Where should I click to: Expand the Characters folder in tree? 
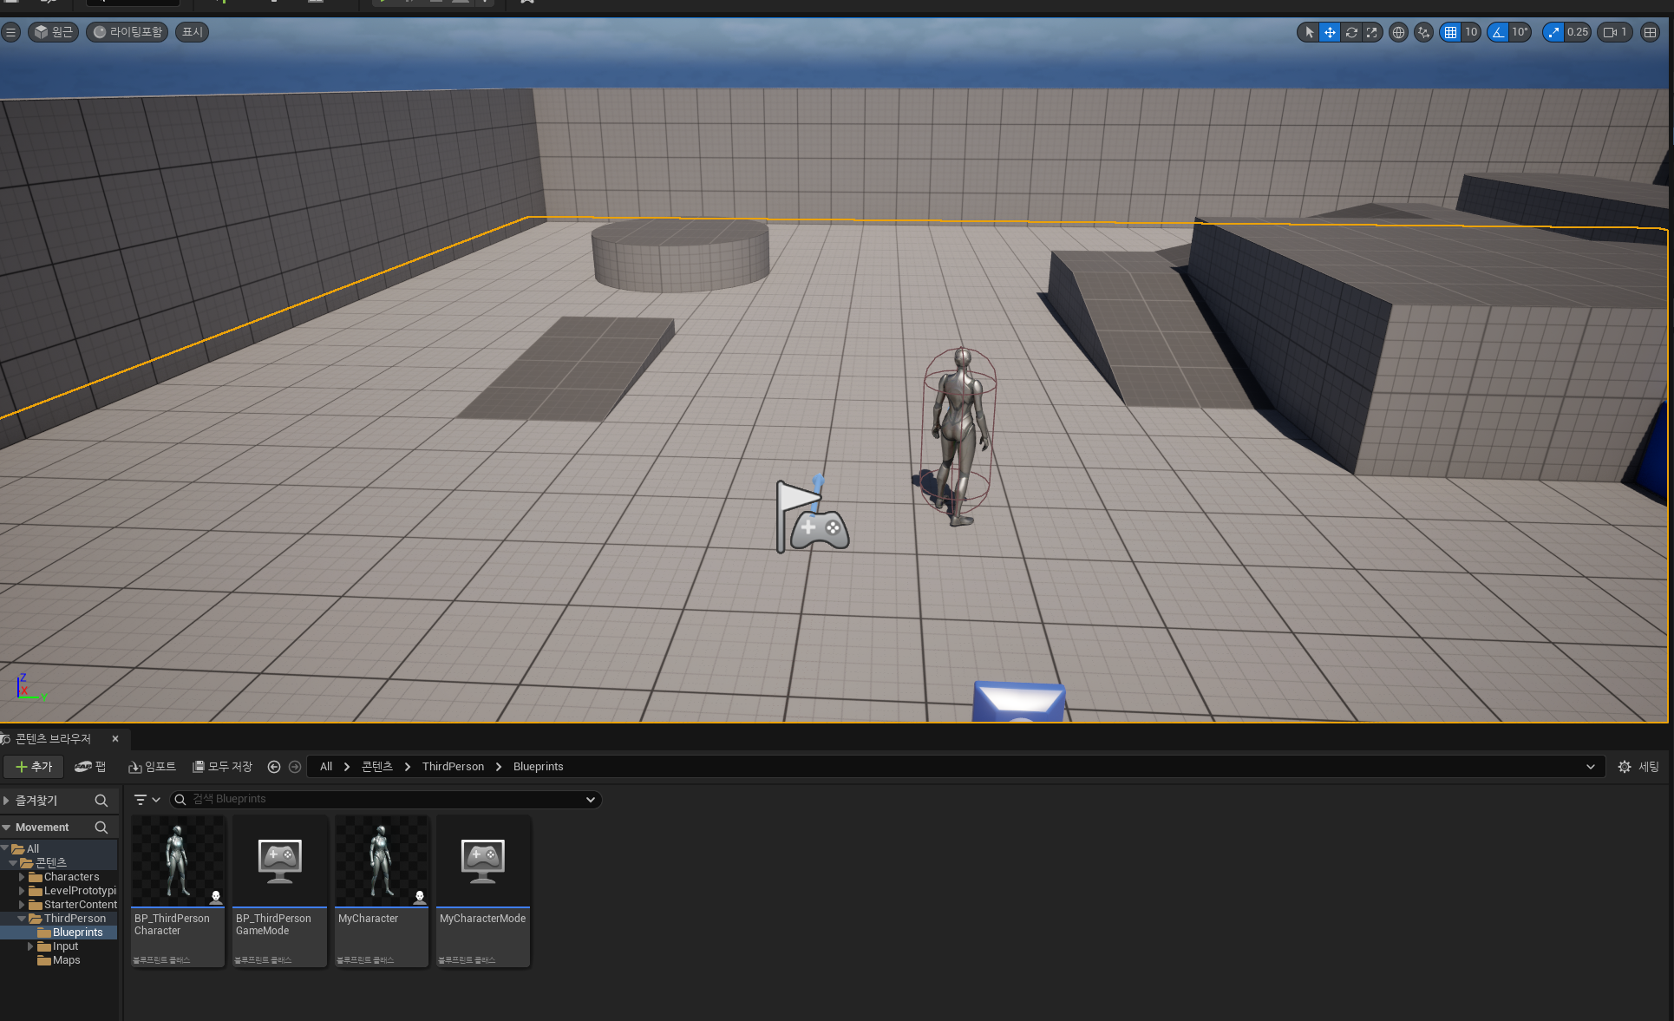(x=22, y=877)
